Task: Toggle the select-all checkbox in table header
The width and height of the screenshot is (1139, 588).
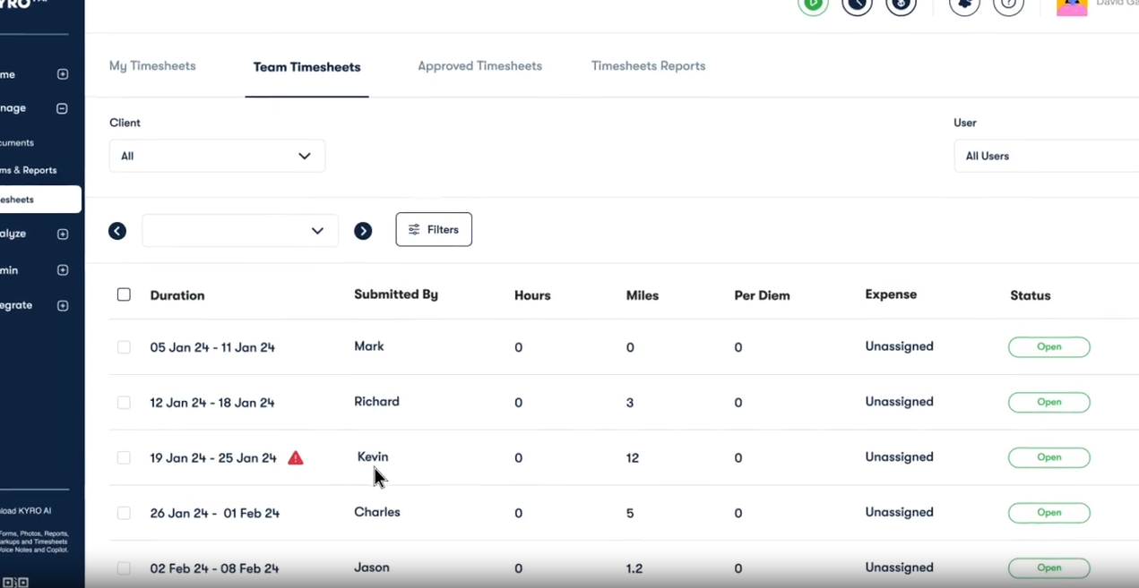Action: [124, 294]
